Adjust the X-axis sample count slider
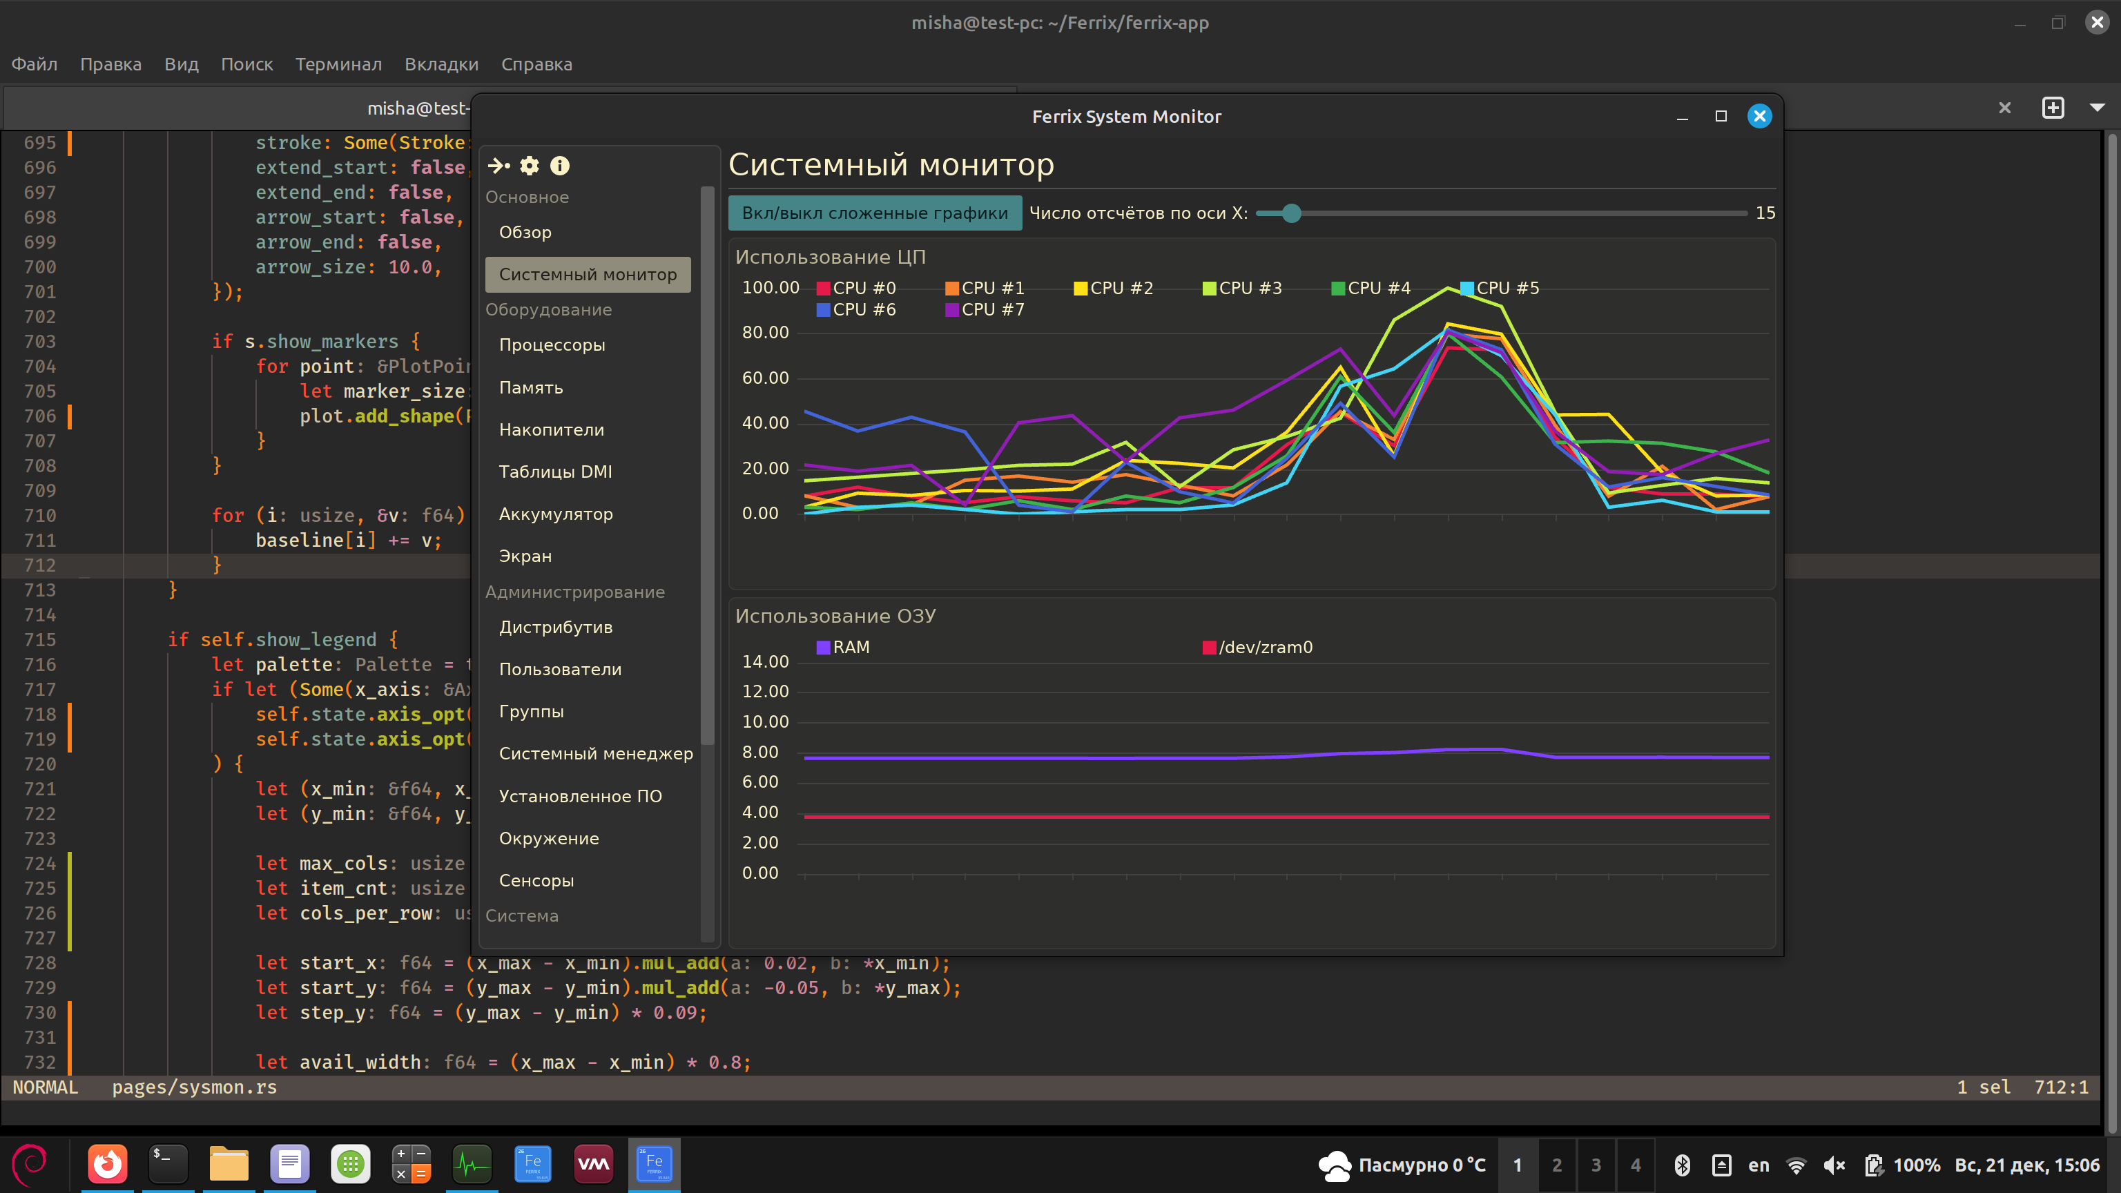 1291,213
